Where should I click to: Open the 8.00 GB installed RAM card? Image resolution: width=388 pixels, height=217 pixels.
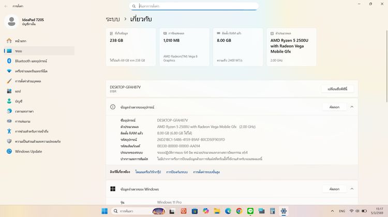[238, 47]
